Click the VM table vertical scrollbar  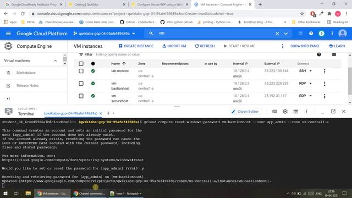pyautogui.click(x=350, y=81)
